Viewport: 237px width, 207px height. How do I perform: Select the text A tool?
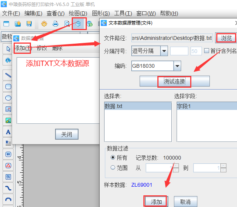8,132
